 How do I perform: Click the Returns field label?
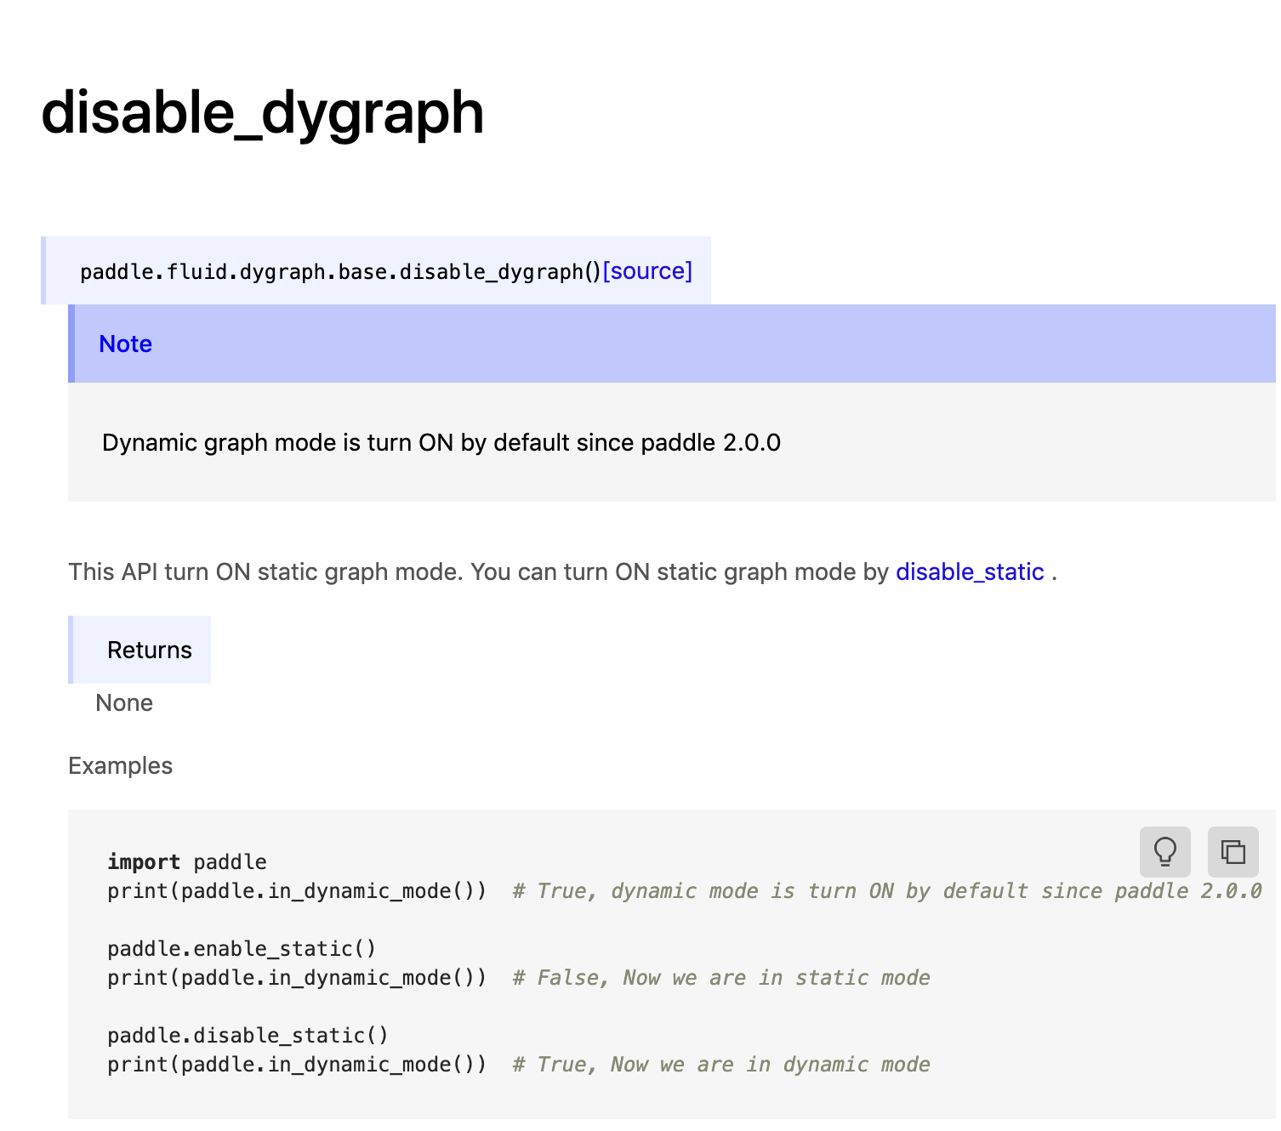point(150,650)
